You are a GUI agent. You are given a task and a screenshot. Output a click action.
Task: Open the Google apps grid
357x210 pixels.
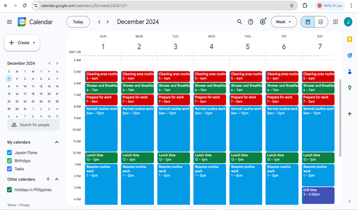pyautogui.click(x=335, y=22)
